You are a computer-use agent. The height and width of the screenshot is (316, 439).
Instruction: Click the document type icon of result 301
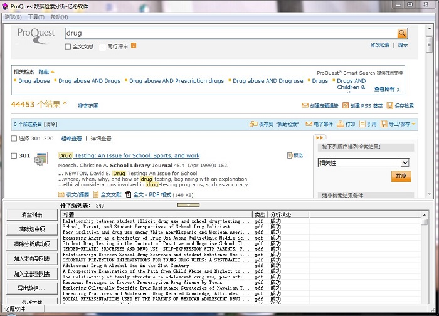point(41,159)
